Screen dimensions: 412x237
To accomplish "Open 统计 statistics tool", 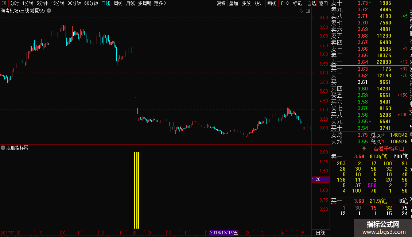I will click(x=259, y=3).
